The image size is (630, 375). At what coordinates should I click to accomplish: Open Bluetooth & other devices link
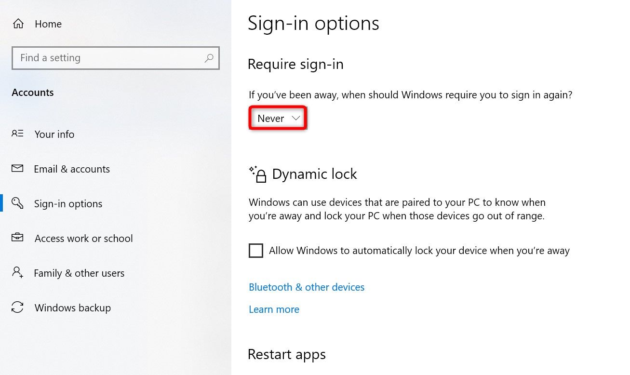[x=307, y=287]
